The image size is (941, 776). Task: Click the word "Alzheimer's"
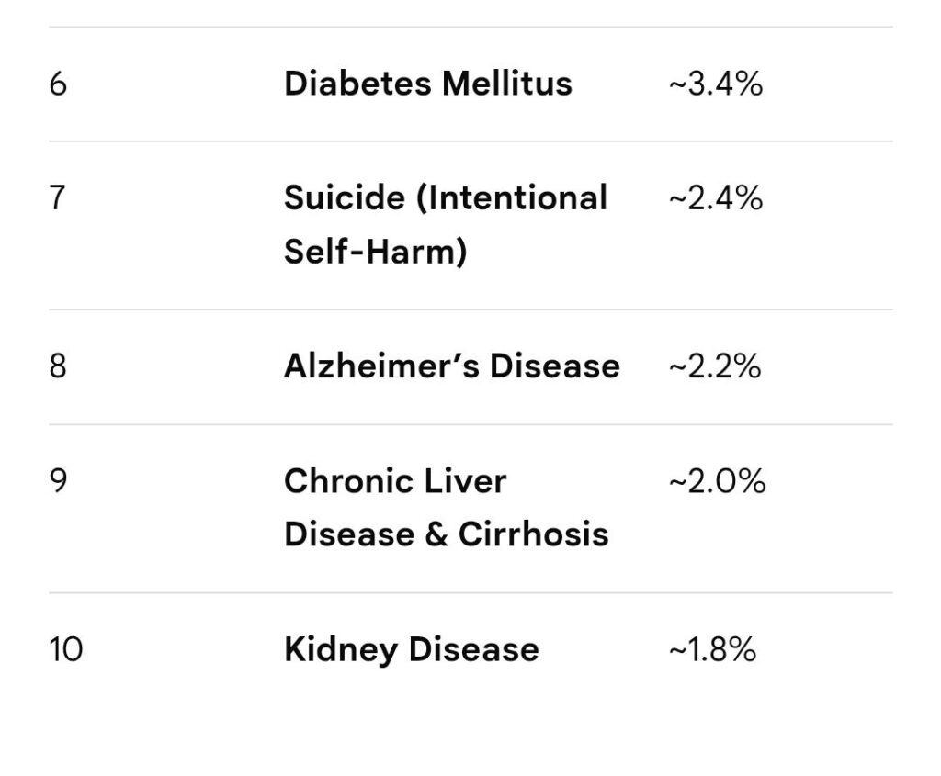click(381, 367)
